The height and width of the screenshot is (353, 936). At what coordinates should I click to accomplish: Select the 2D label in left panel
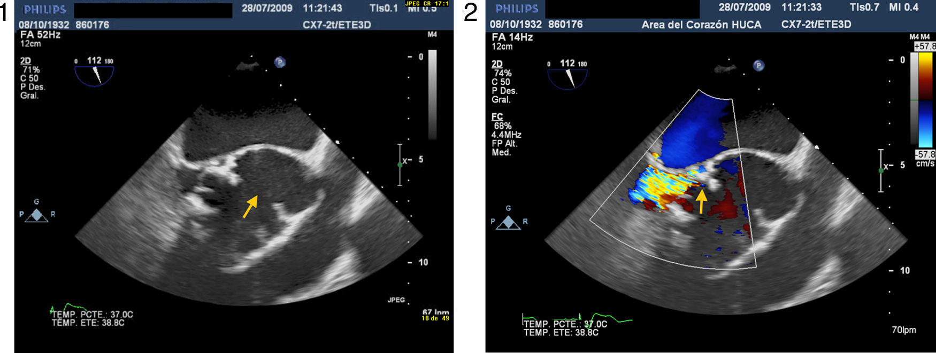[25, 61]
